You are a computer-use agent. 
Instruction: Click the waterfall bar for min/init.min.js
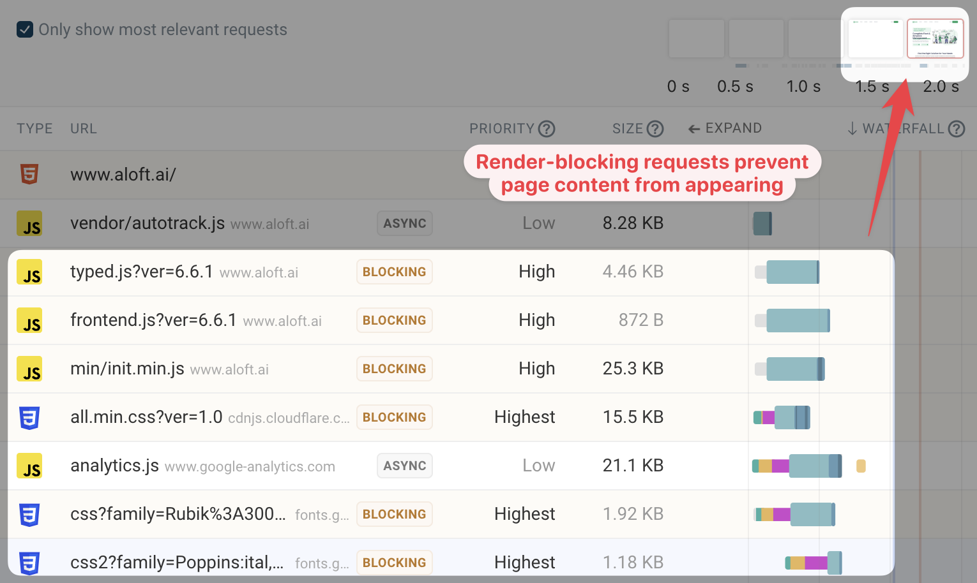(790, 369)
